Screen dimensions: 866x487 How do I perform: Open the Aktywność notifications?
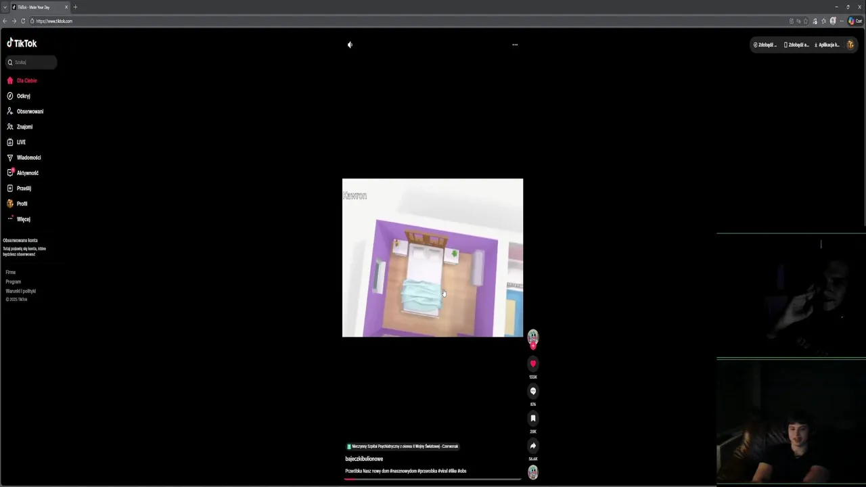click(x=23, y=173)
